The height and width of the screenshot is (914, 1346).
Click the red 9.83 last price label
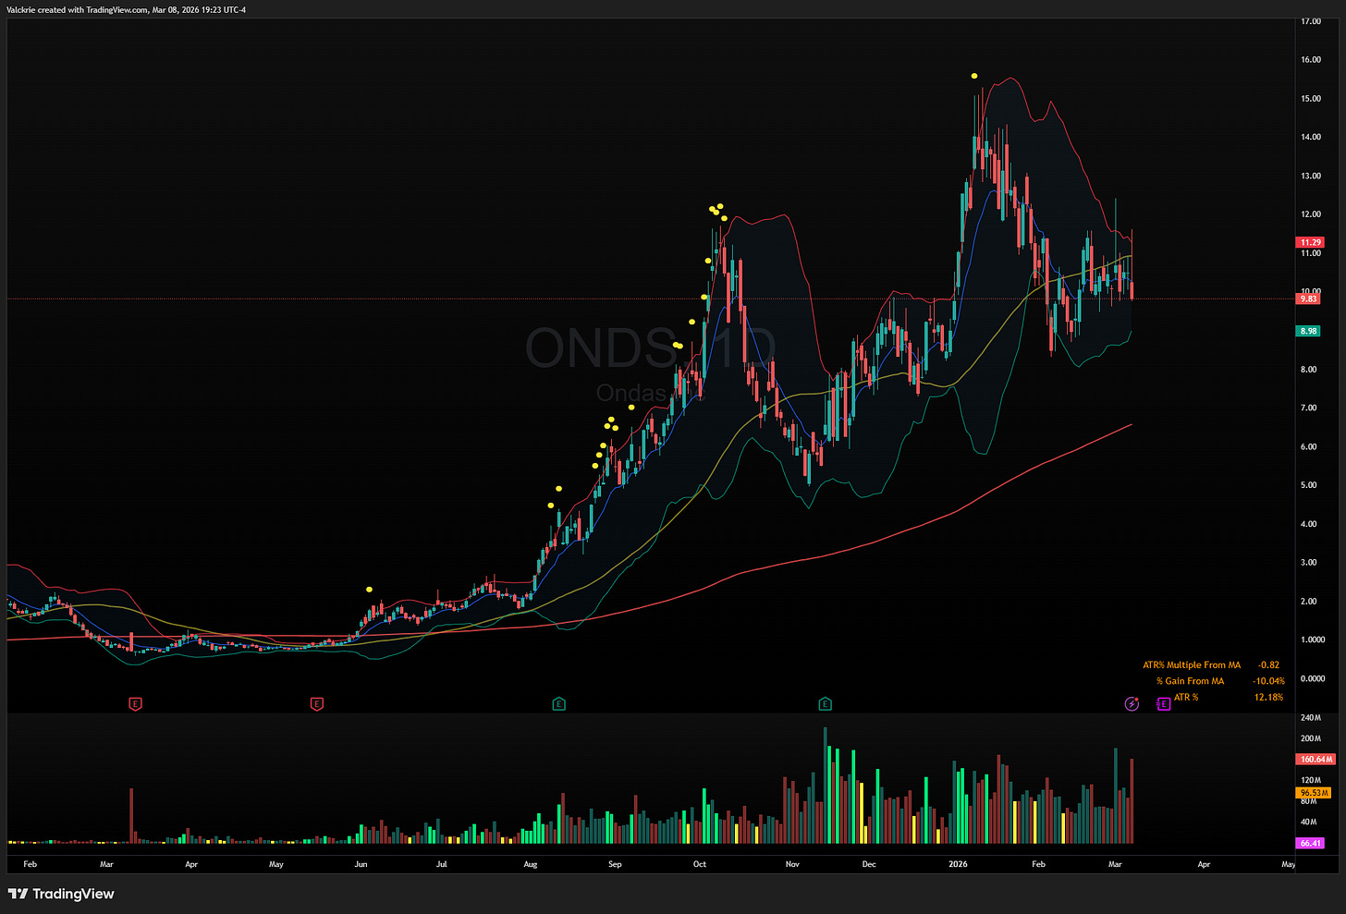point(1308,299)
